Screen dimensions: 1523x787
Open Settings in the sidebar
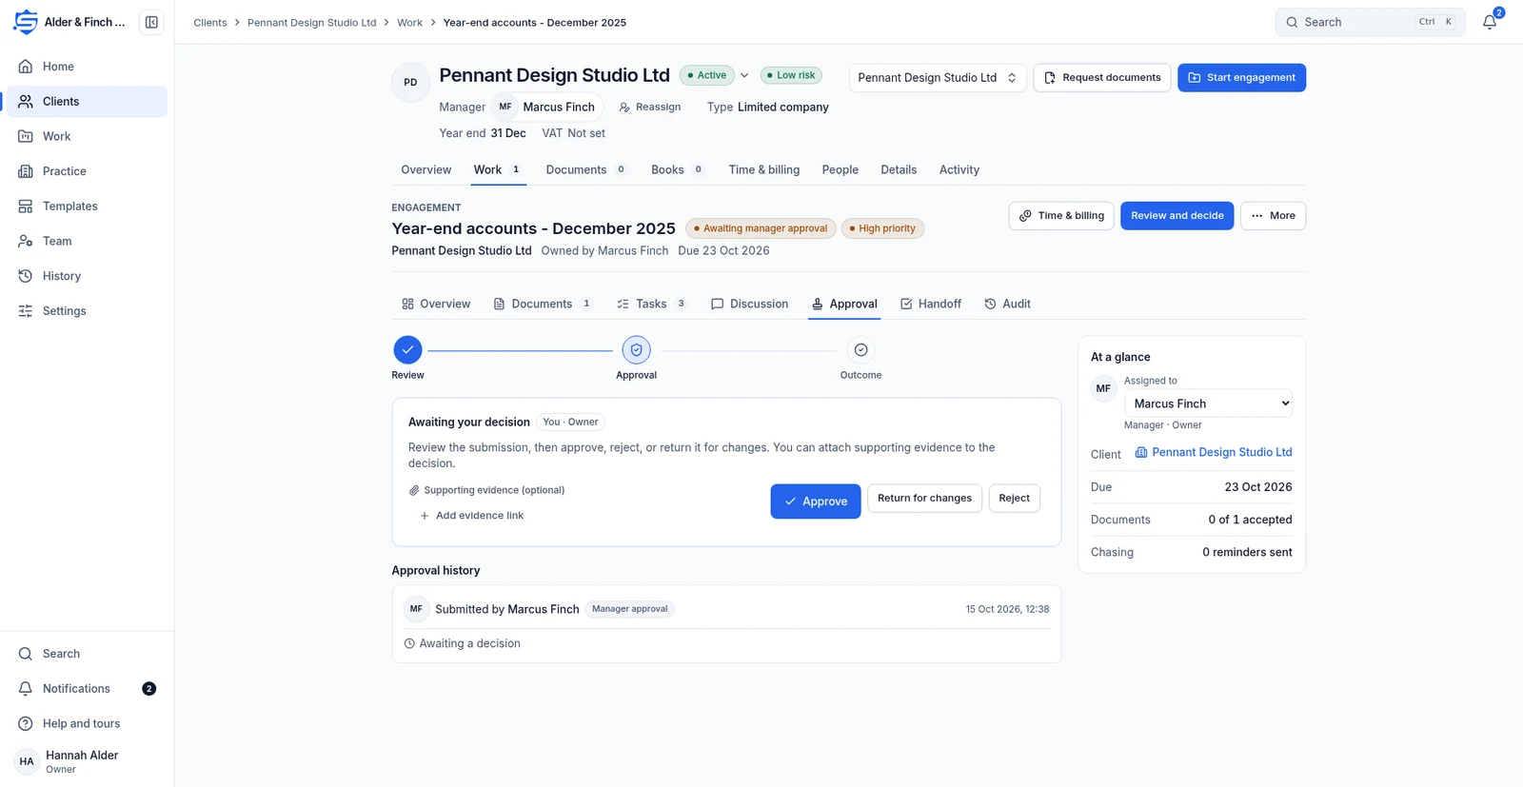coord(87,311)
